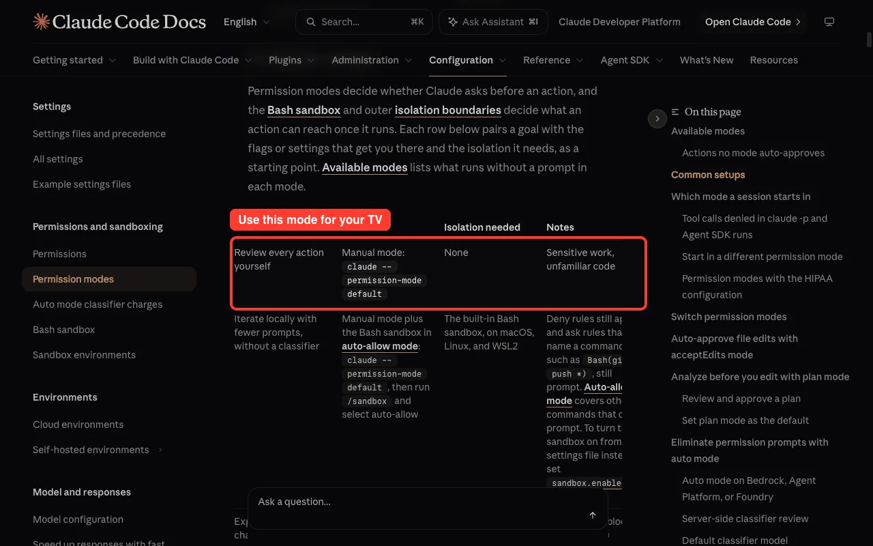Screen dimensions: 873x546
Task: Jump to Switch permission modes section
Action: click(x=729, y=317)
